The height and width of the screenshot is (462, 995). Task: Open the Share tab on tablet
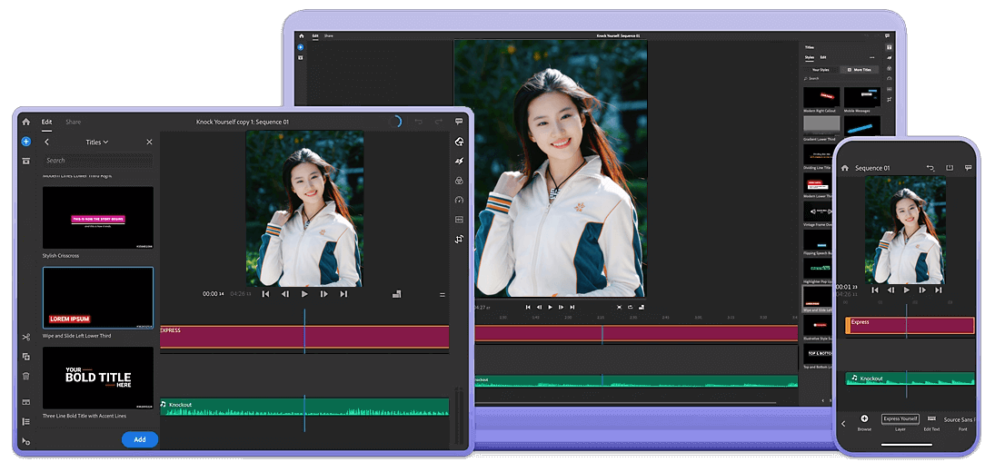click(73, 122)
